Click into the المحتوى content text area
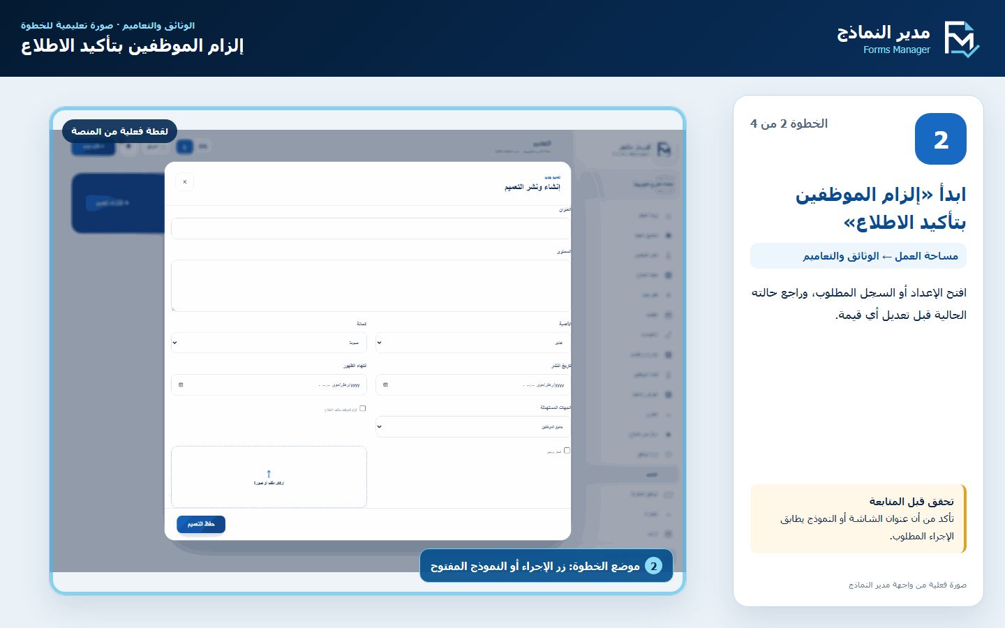1005x628 pixels. click(x=371, y=285)
